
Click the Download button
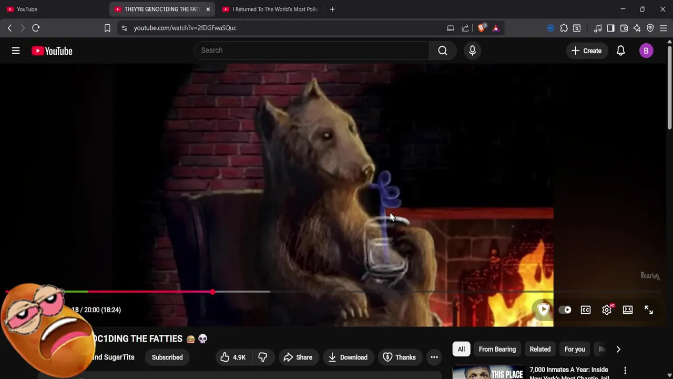(348, 357)
